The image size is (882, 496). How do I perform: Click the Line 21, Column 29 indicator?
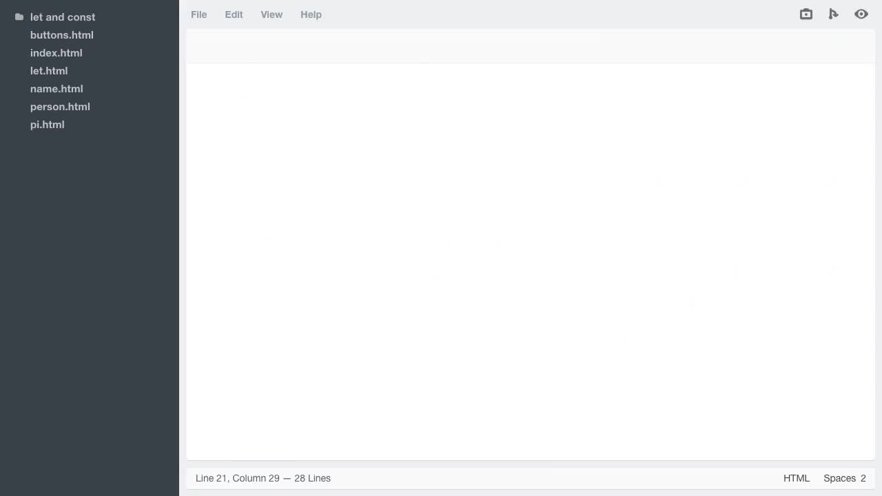[x=263, y=478]
